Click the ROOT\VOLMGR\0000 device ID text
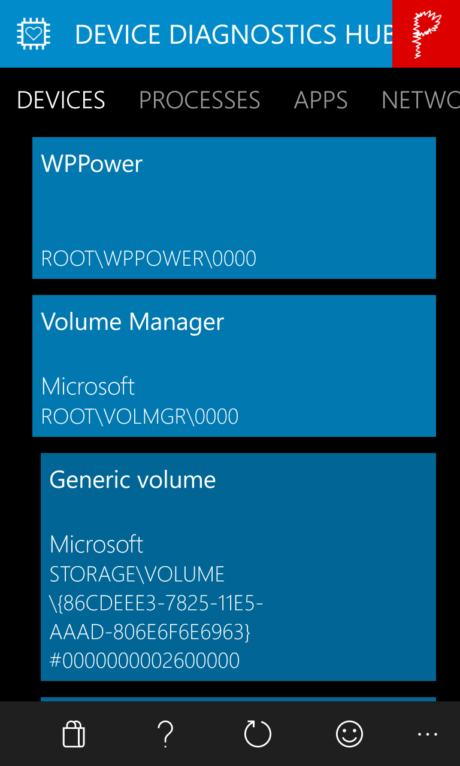 (x=140, y=417)
